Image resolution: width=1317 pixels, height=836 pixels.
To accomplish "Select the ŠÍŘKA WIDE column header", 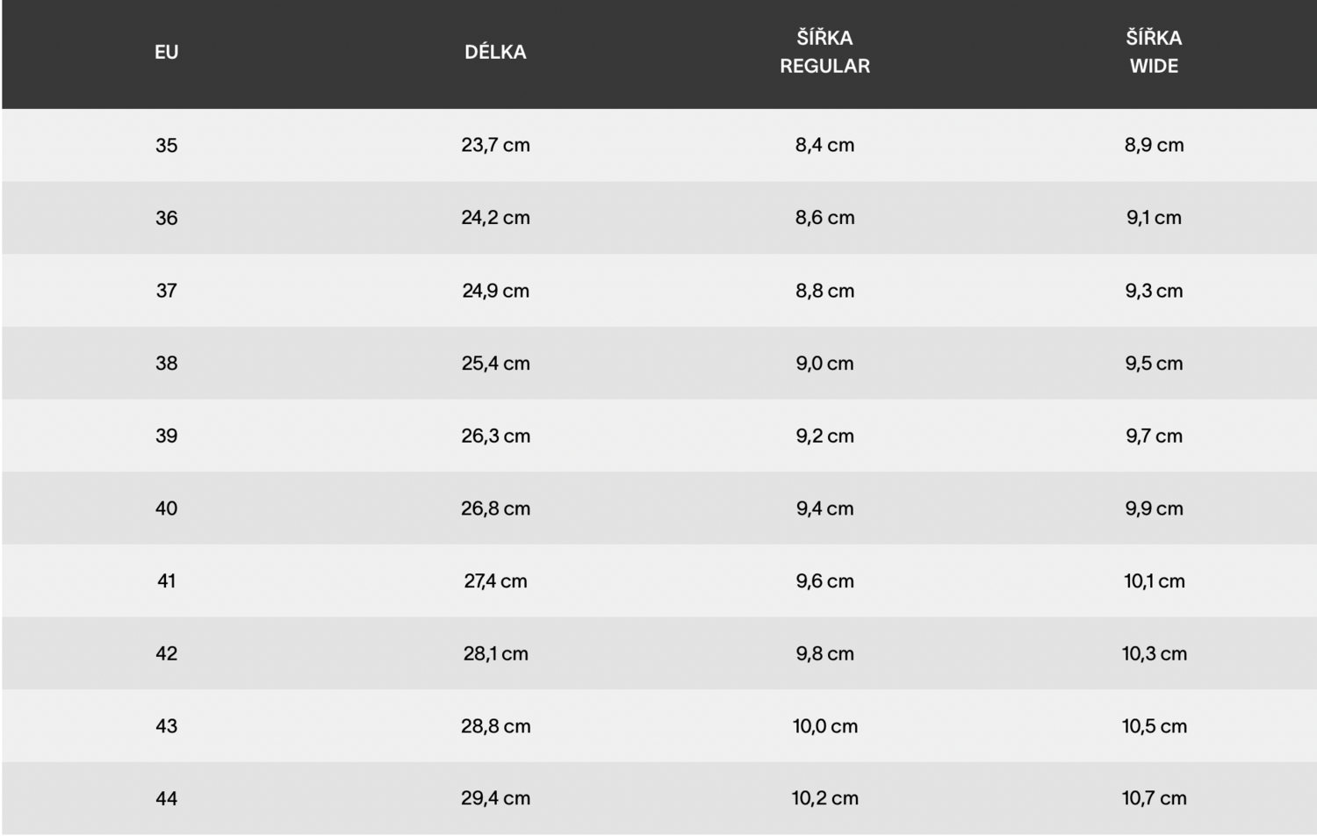I will pyautogui.click(x=1154, y=52).
